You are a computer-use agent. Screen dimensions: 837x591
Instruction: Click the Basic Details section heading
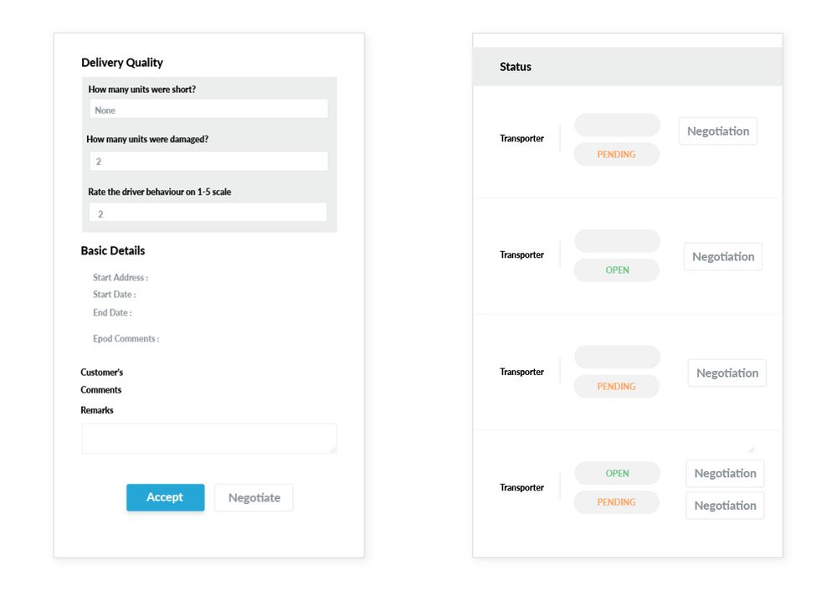point(113,250)
